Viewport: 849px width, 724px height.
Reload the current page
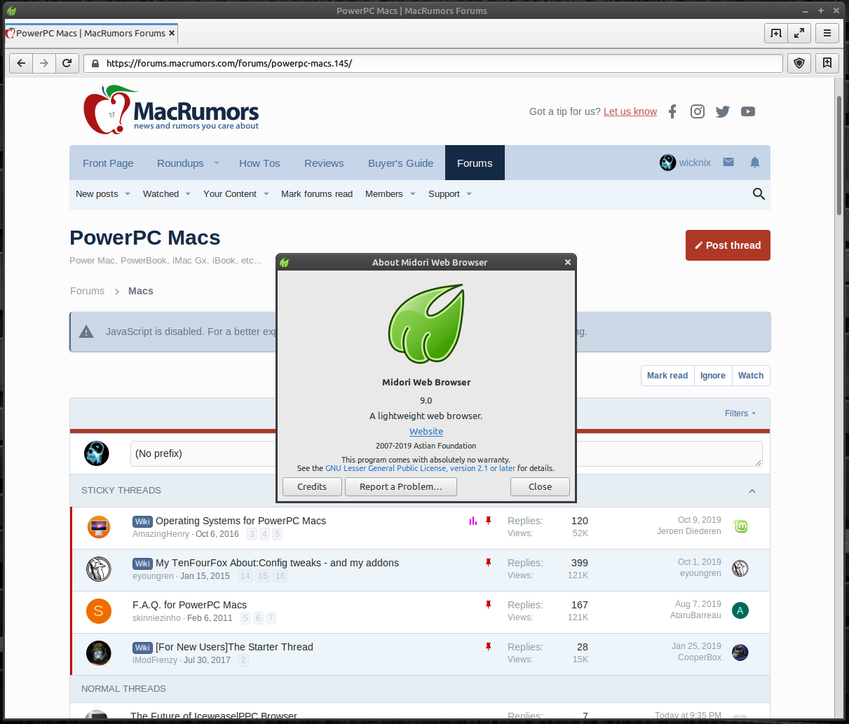pos(67,63)
